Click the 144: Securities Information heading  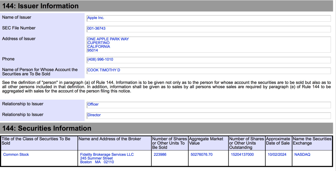[x=47, y=128]
